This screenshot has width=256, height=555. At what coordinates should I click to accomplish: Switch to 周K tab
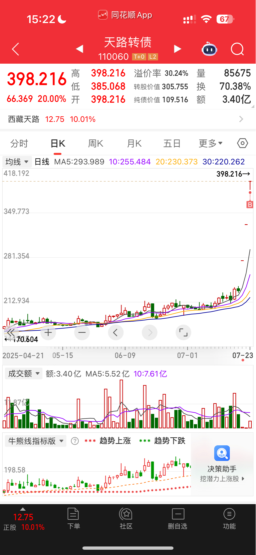(96, 143)
